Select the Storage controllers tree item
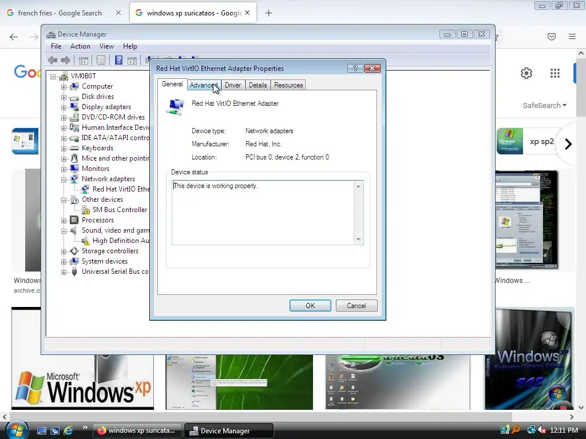The image size is (586, 439). pyautogui.click(x=110, y=252)
